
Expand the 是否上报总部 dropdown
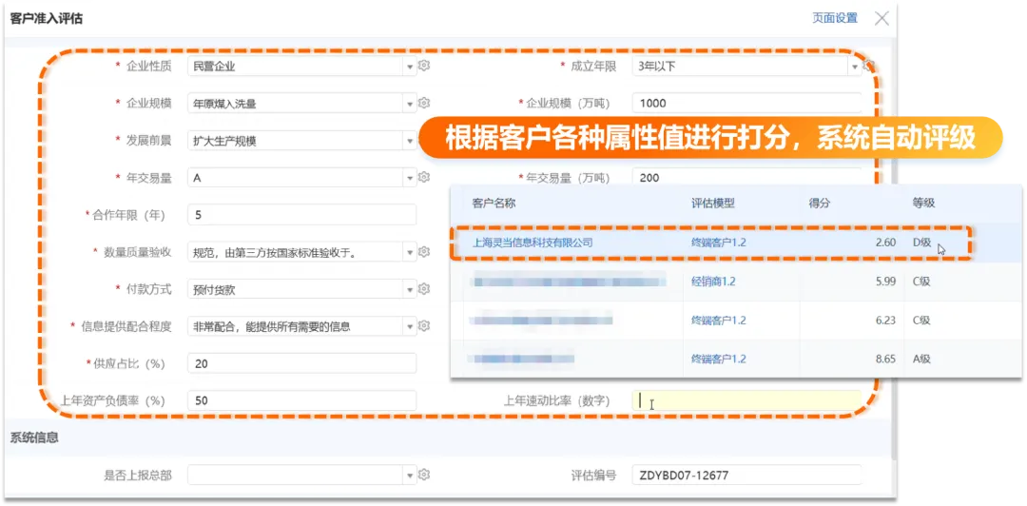(410, 475)
